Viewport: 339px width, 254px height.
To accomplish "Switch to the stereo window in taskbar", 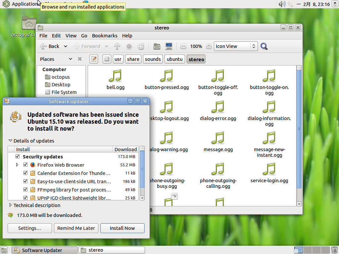I will pyautogui.click(x=112, y=250).
